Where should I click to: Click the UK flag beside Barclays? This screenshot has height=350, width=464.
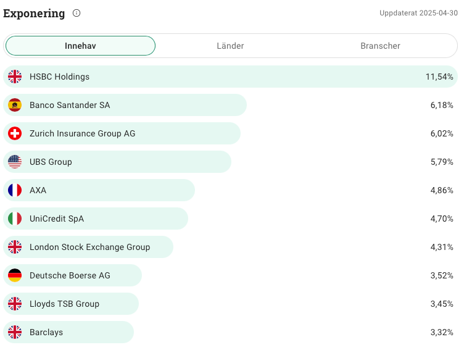[x=15, y=332]
